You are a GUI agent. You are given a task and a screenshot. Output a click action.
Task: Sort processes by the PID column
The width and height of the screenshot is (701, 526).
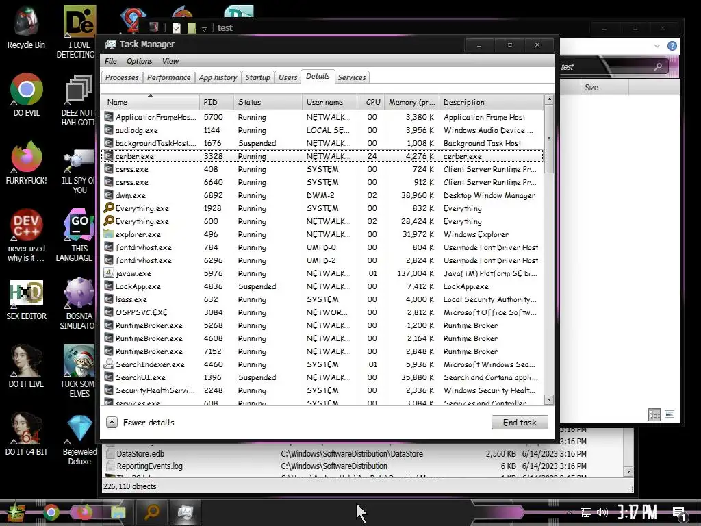coord(216,102)
